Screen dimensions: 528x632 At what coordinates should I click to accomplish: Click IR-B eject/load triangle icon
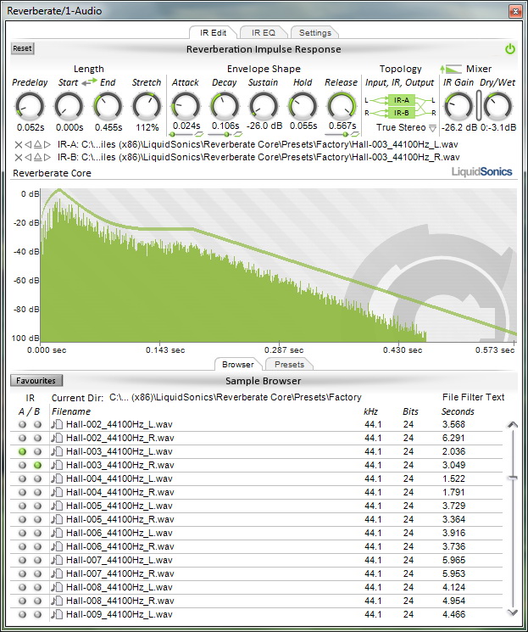tap(37, 157)
